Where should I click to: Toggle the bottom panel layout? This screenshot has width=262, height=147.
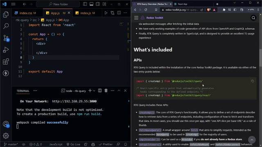(91, 4)
